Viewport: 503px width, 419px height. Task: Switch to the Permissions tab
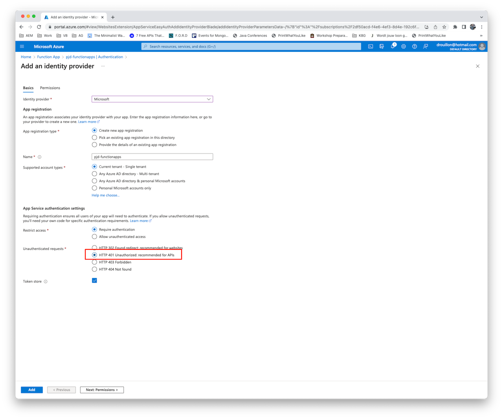(x=50, y=88)
